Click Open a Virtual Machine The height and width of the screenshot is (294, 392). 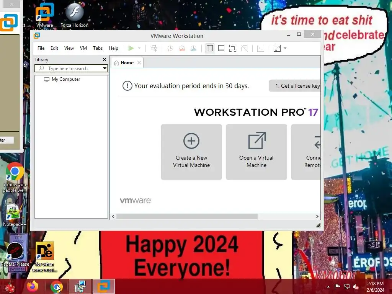click(x=256, y=152)
